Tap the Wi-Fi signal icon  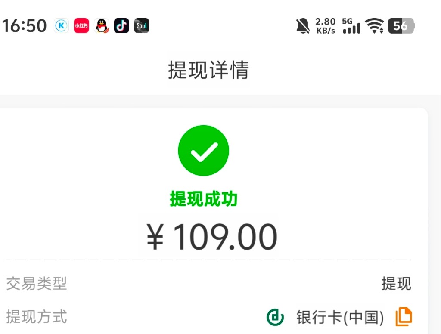tap(374, 26)
